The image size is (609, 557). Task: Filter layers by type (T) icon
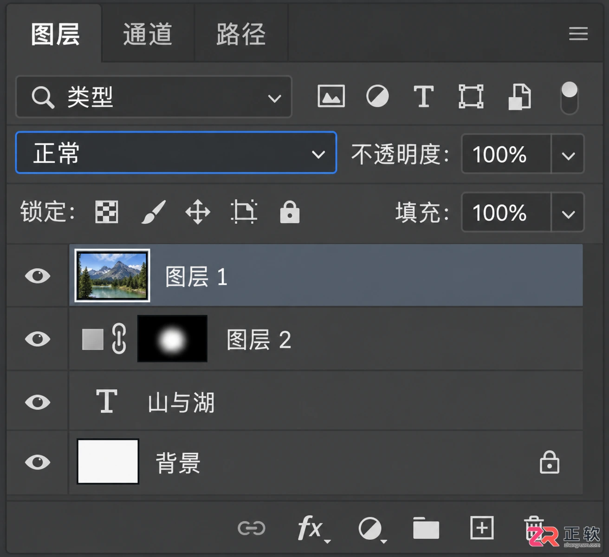tap(423, 96)
